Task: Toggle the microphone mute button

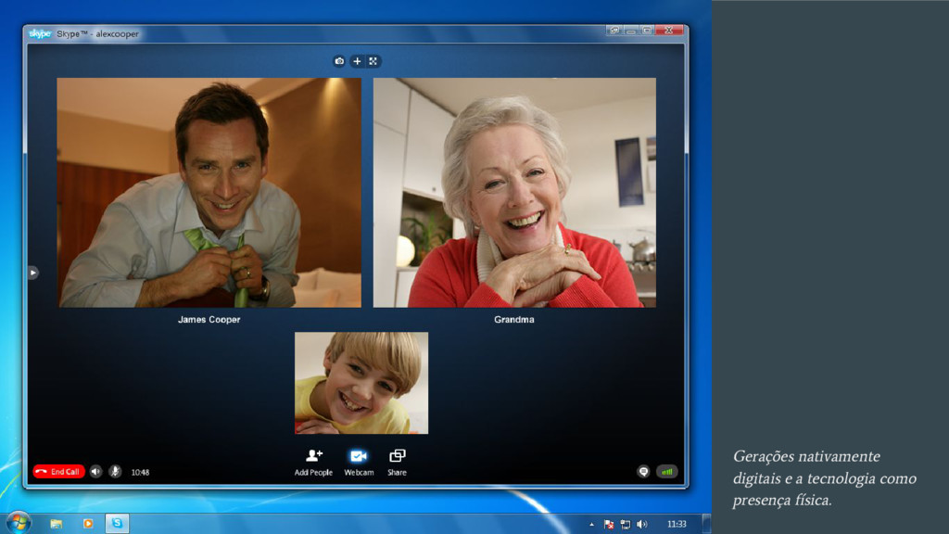Action: tap(115, 472)
